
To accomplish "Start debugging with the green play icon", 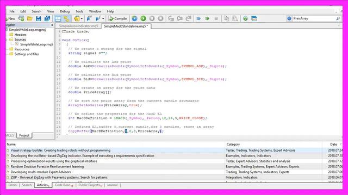I will point(143,18).
